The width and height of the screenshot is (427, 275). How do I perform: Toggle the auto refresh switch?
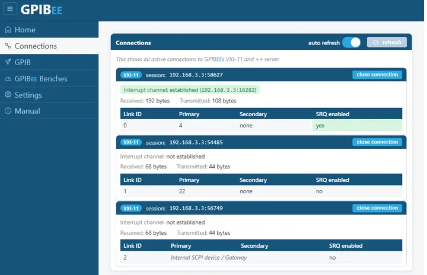(x=352, y=43)
